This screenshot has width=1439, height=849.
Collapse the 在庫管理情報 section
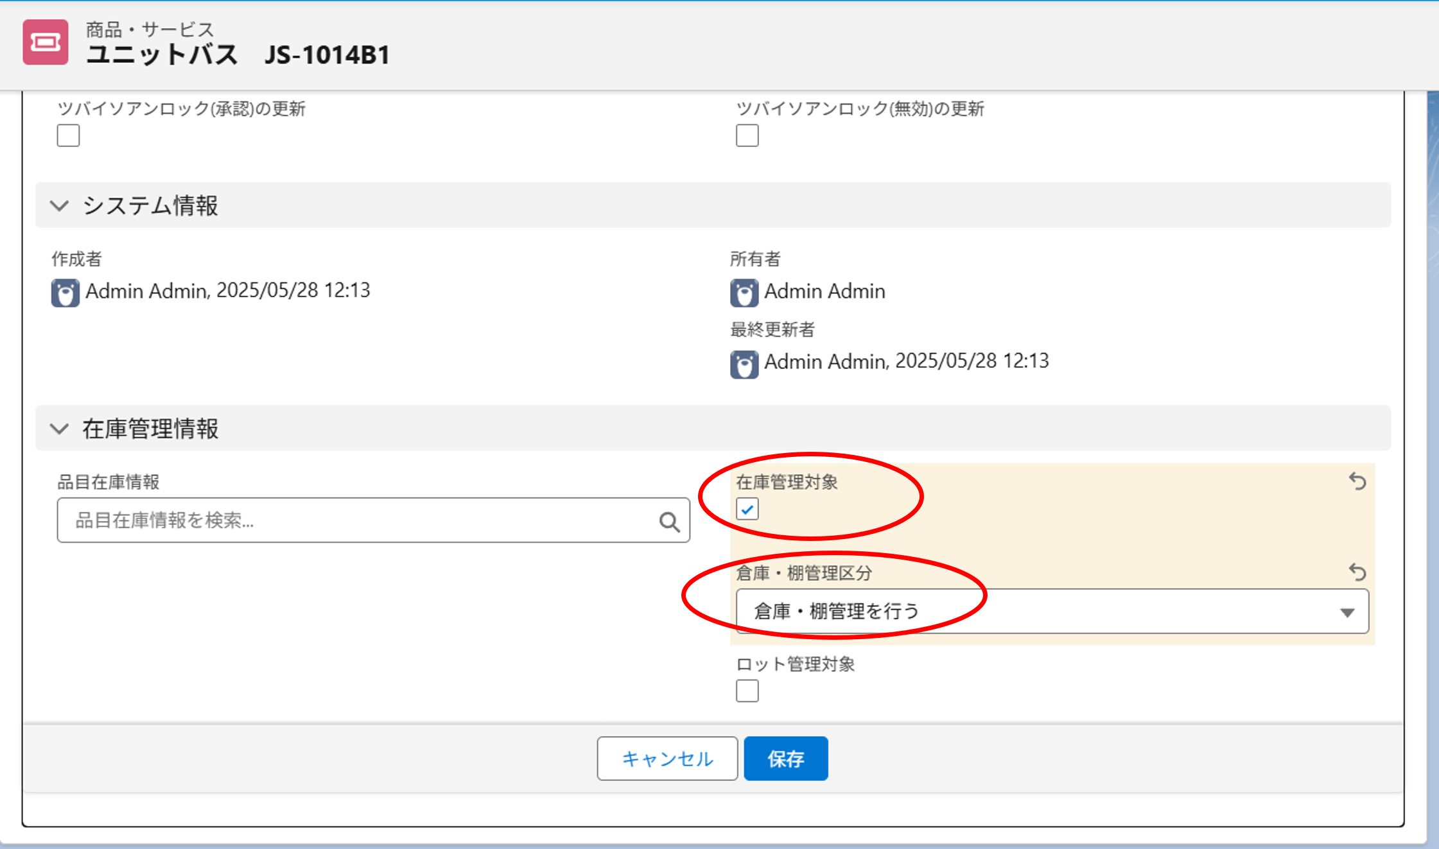[x=60, y=429]
